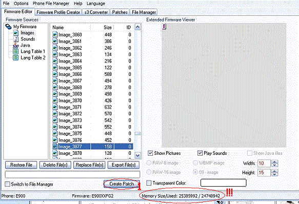Click the Export File(s) button
Screen dimensions: 299x204
point(124,165)
